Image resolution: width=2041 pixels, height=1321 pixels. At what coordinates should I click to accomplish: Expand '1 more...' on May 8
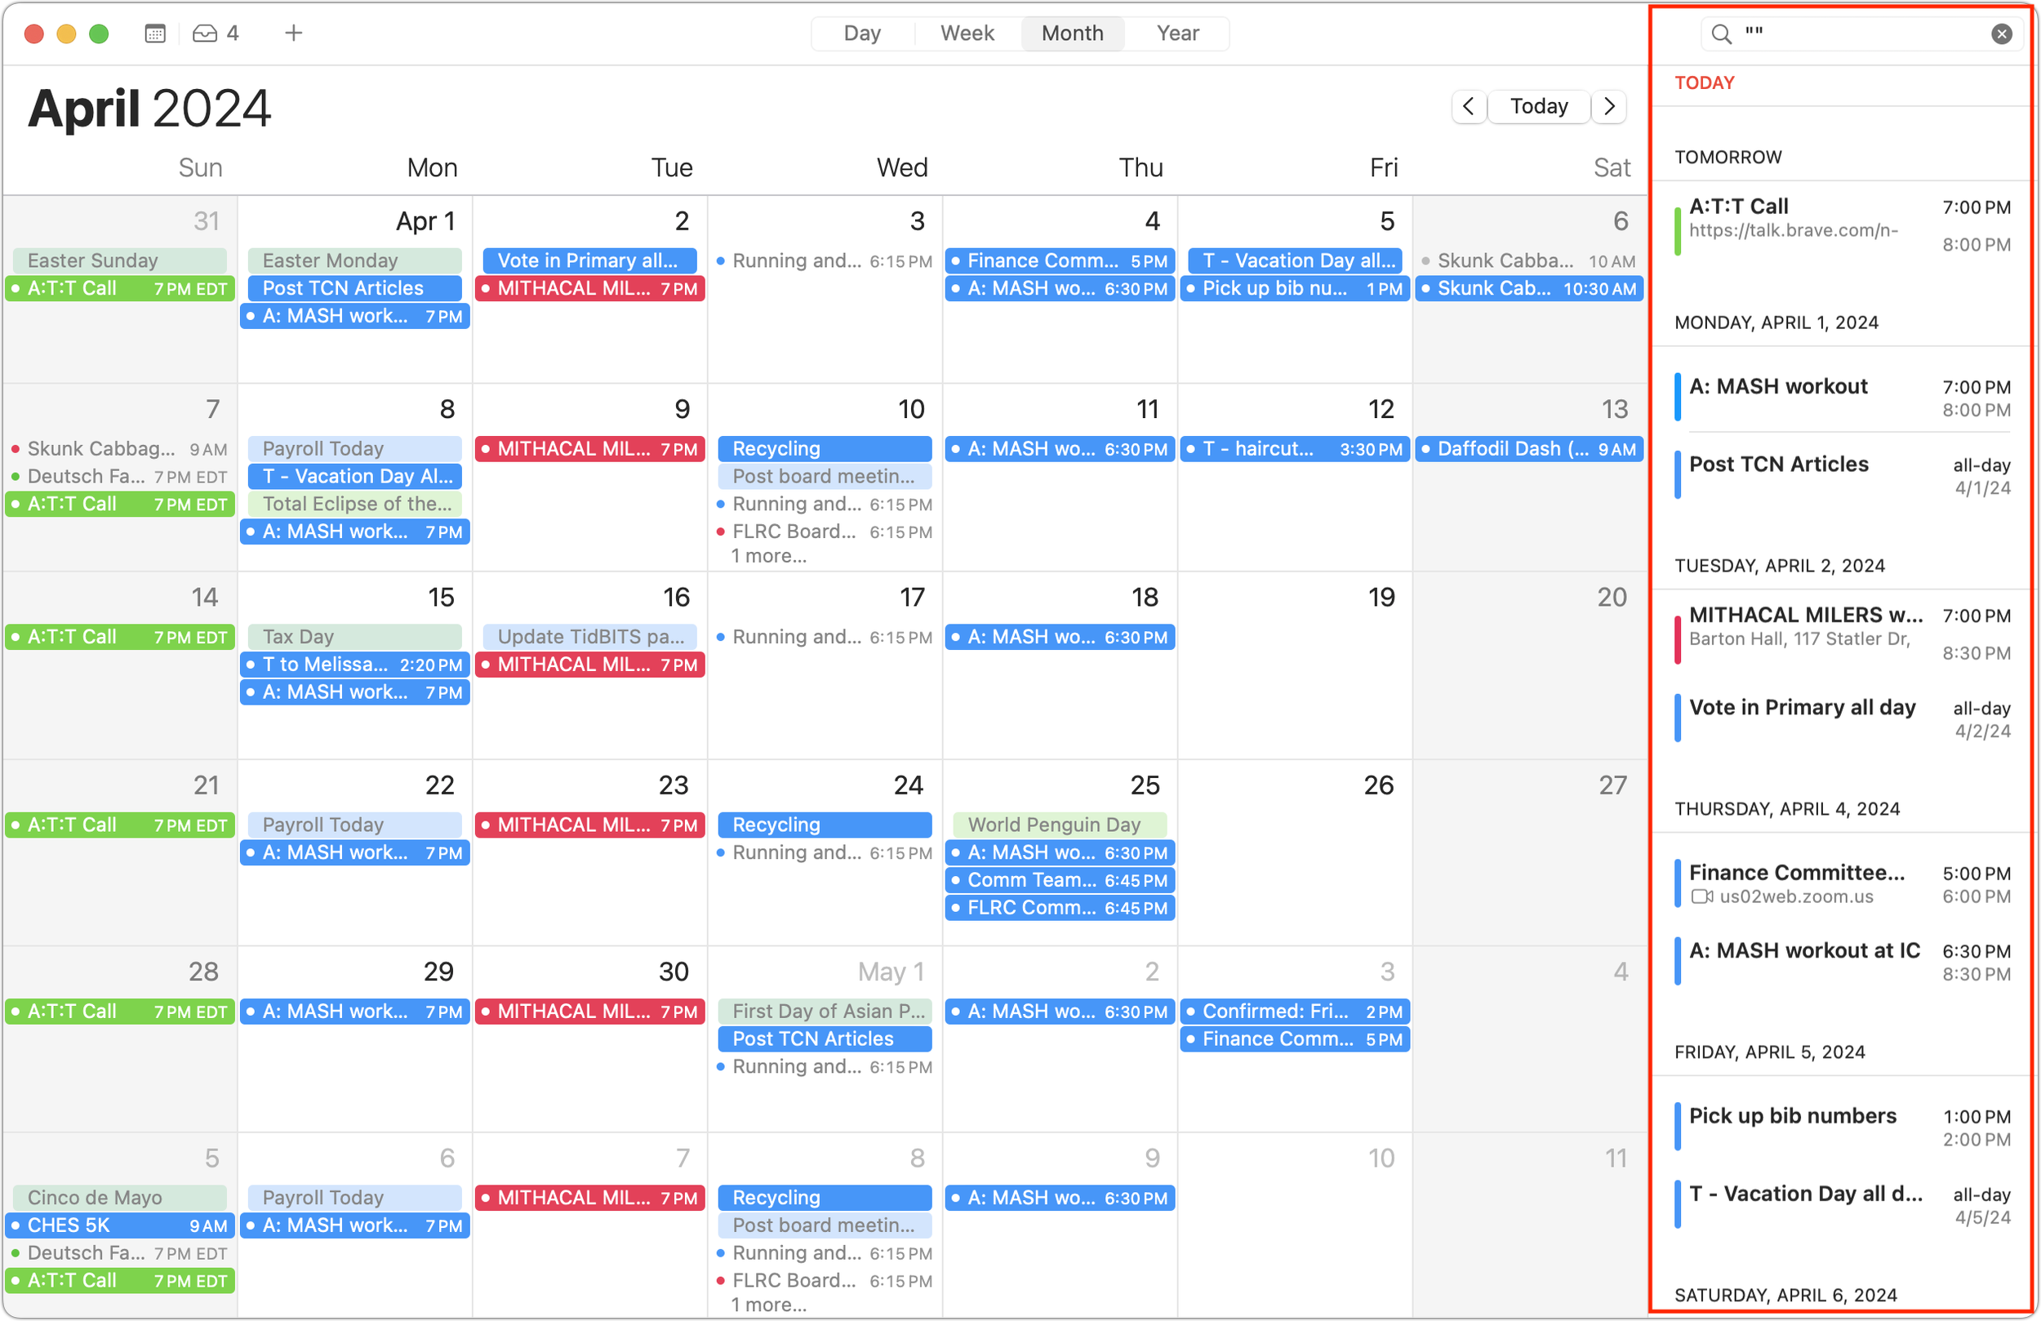(768, 1305)
